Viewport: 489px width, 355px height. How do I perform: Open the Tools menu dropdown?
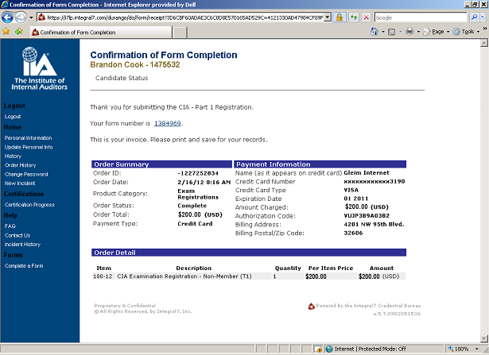467,32
